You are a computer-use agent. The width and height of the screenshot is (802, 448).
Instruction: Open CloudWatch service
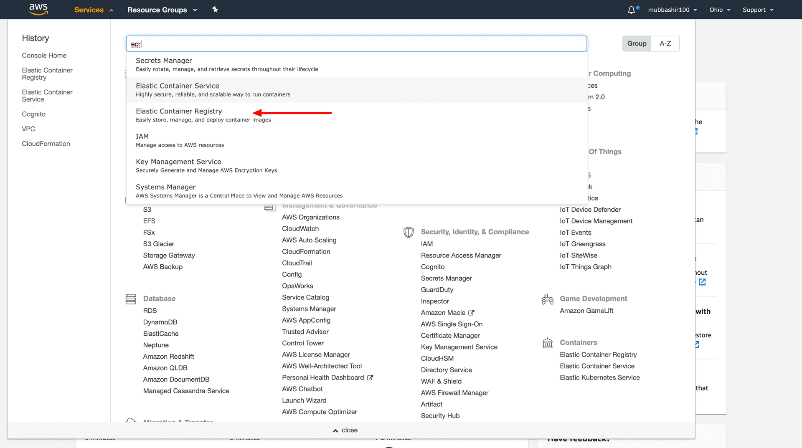300,229
